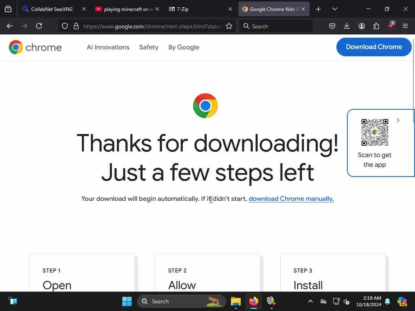
Task: Click the Download Chrome button
Action: 374,47
